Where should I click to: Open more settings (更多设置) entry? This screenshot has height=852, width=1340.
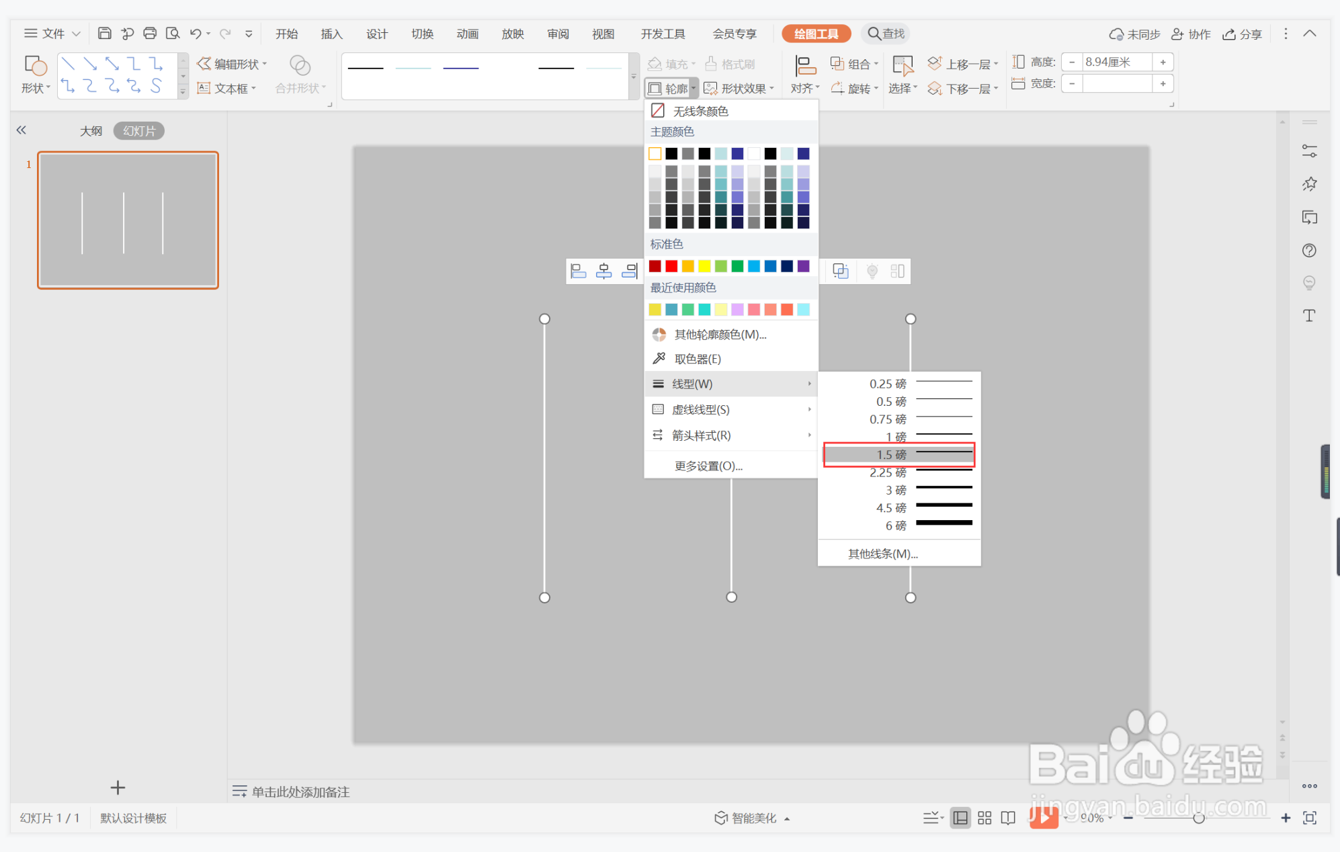708,466
